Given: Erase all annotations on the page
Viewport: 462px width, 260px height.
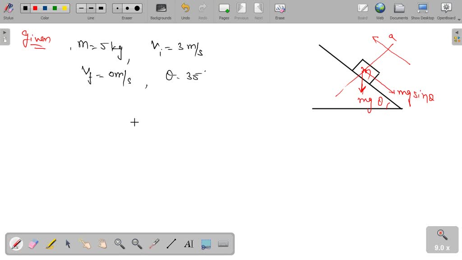Looking at the screenshot, I should click(279, 11).
